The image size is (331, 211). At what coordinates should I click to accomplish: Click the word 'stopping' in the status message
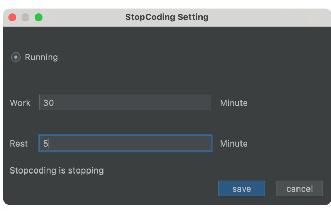pyautogui.click(x=86, y=170)
